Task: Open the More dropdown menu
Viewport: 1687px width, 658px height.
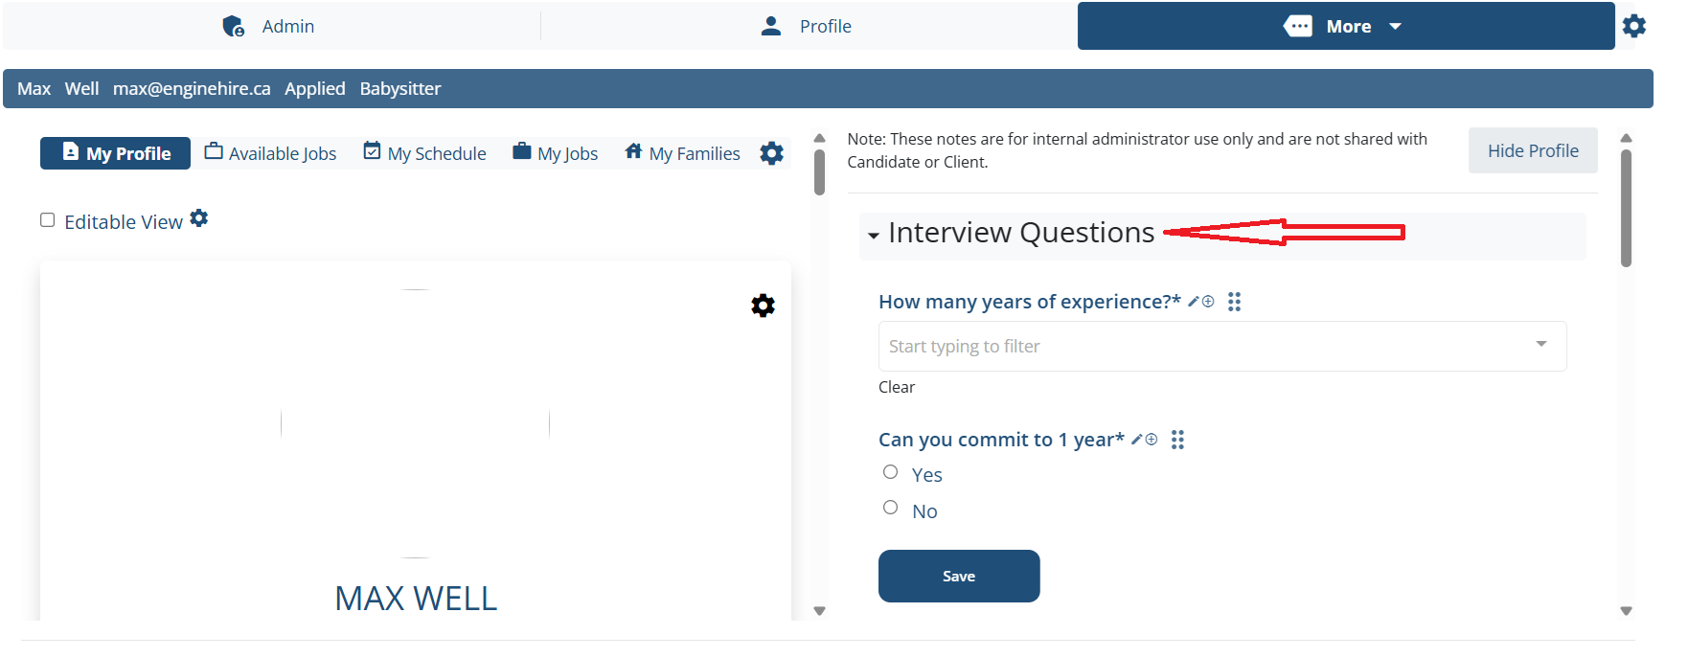Action: click(1346, 26)
